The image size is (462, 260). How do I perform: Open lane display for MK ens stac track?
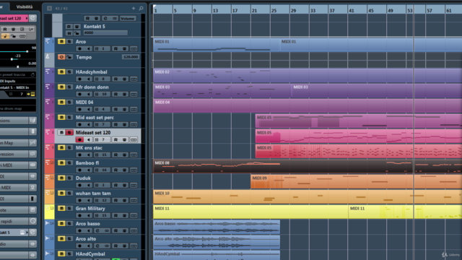click(134, 155)
